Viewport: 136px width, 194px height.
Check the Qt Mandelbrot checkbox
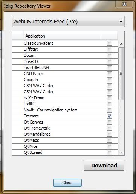coord(109,134)
